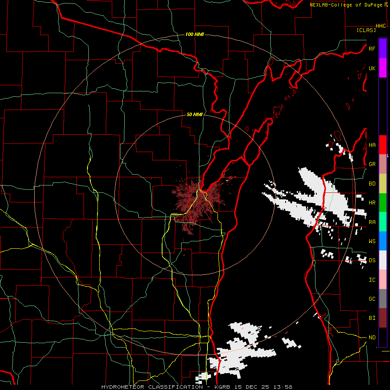Select the dusty pink GR legend swatch

pyautogui.click(x=383, y=164)
